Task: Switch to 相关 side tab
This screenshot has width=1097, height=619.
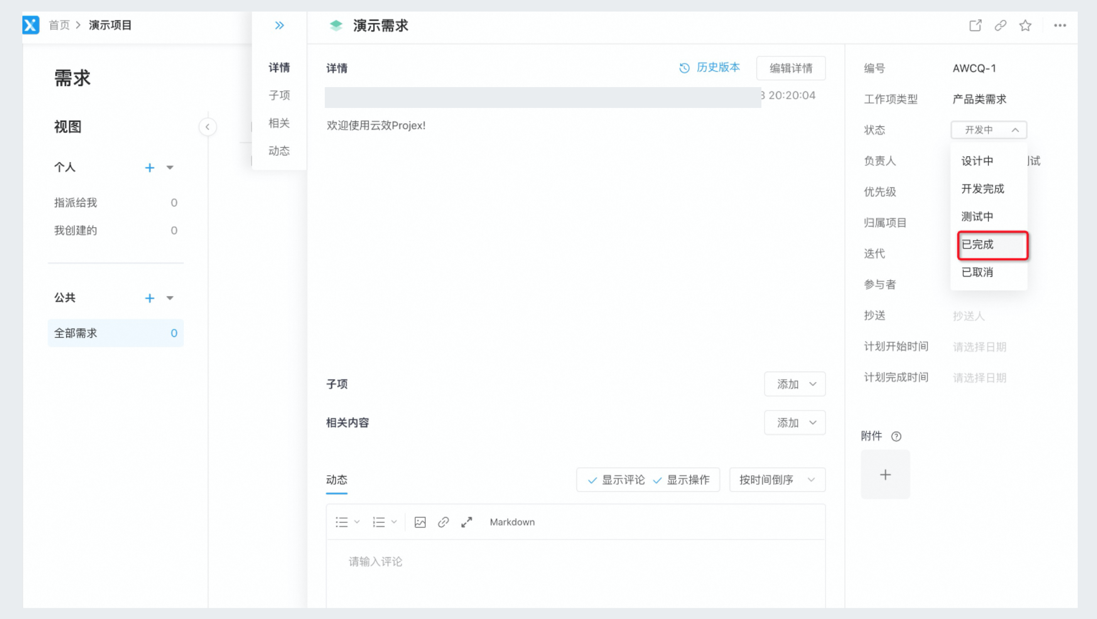Action: tap(279, 123)
